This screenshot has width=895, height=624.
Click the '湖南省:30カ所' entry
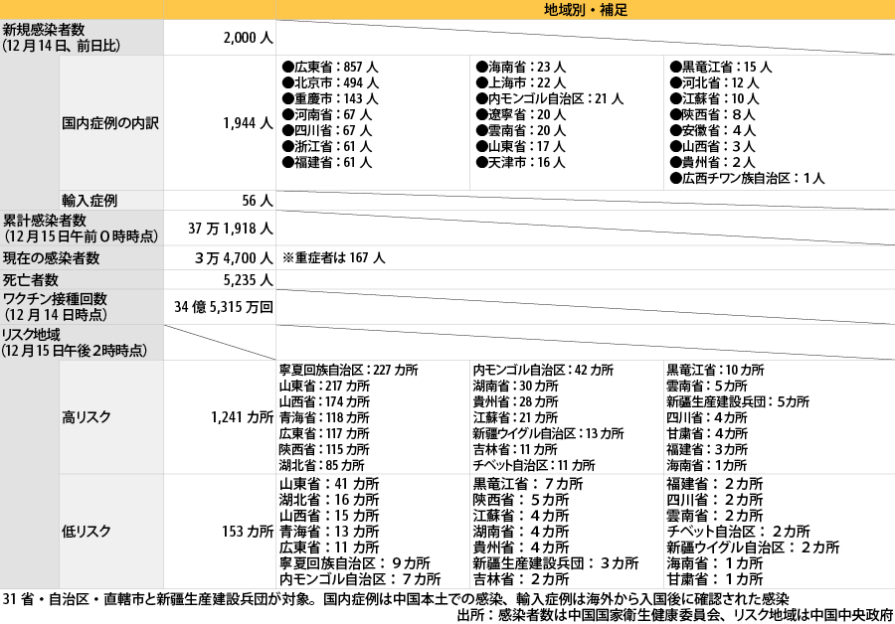(x=515, y=387)
